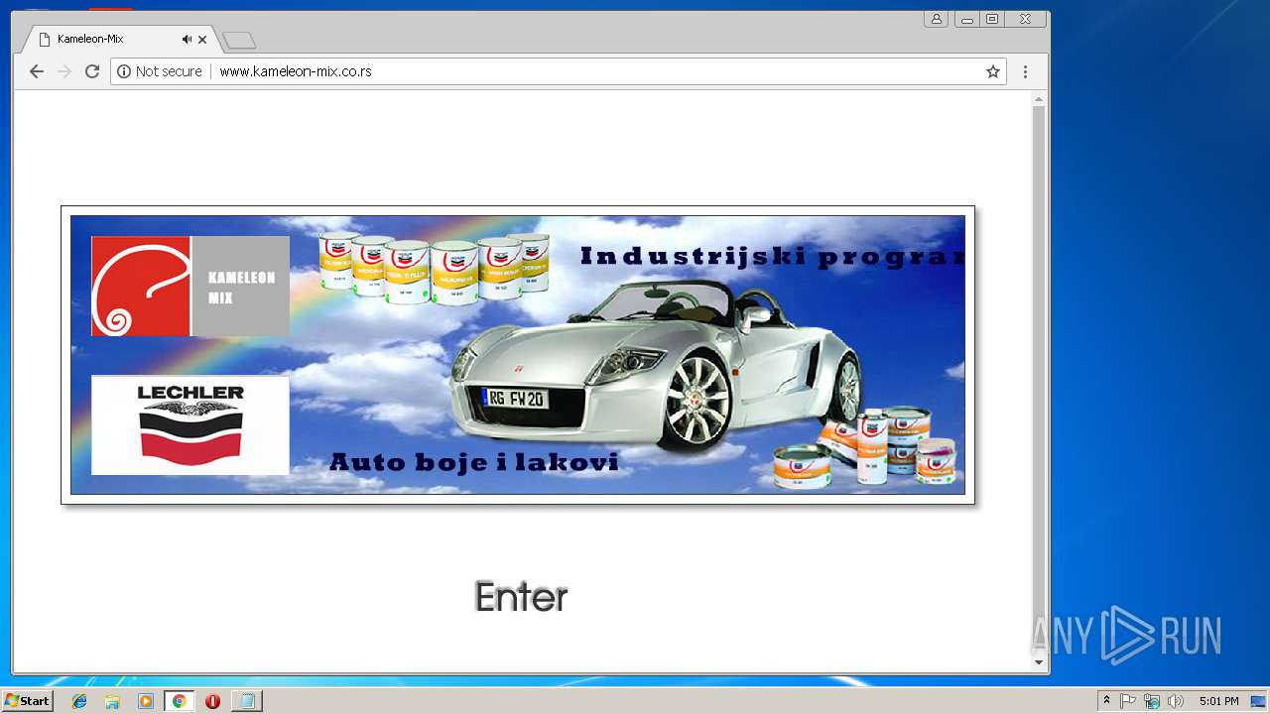Nudge the page up with the scrollbar arrow
This screenshot has width=1270, height=714.
[1039, 99]
